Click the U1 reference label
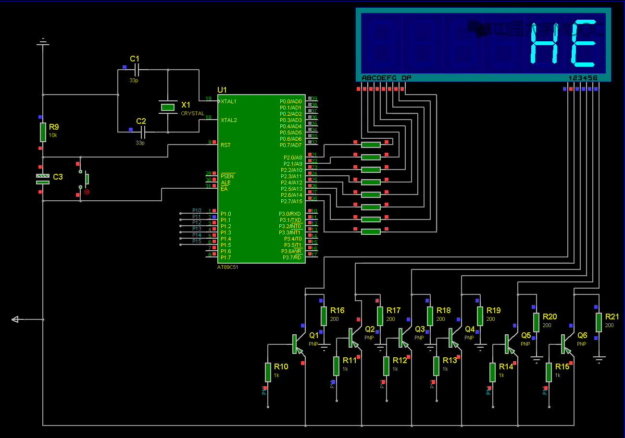625x438 pixels. coord(222,90)
